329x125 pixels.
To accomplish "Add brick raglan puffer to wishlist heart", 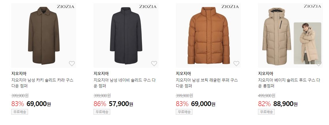I will 236,64.
